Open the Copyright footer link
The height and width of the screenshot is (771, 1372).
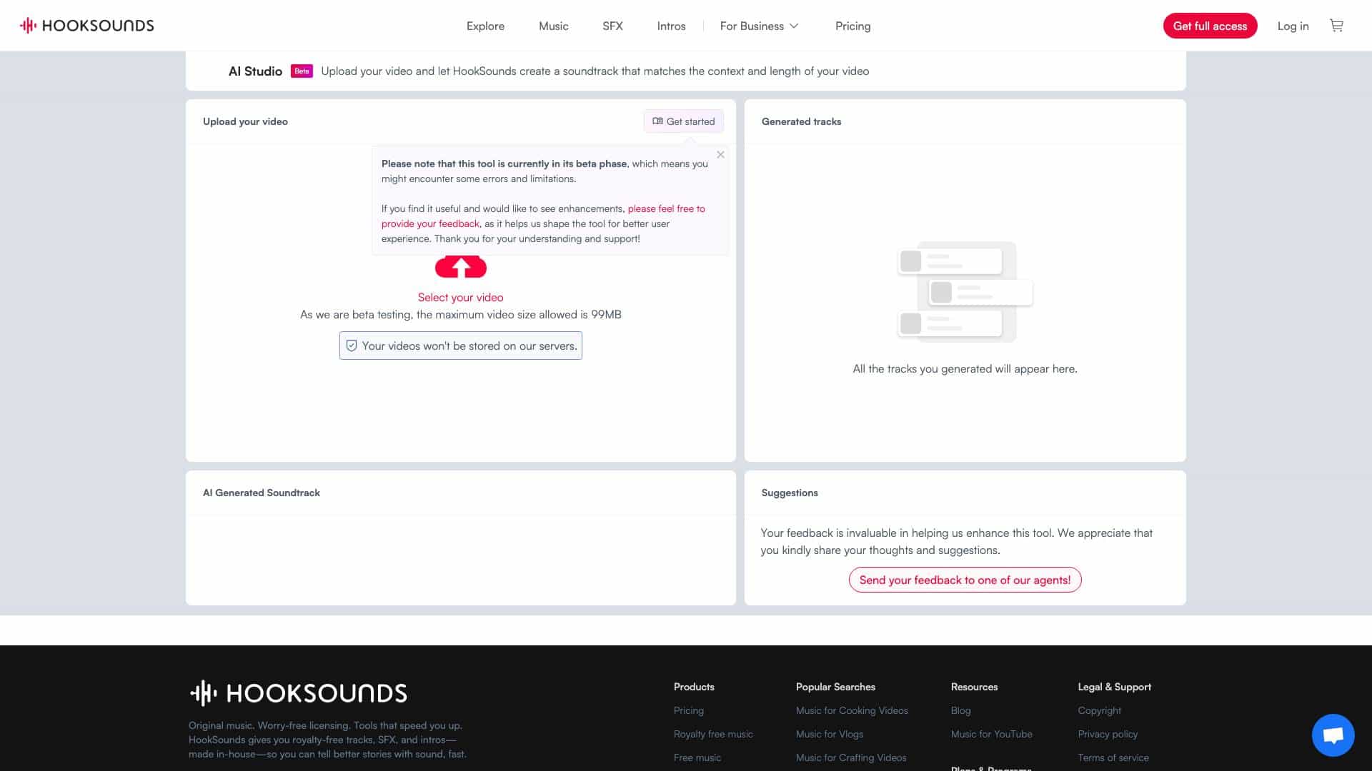pos(1099,710)
